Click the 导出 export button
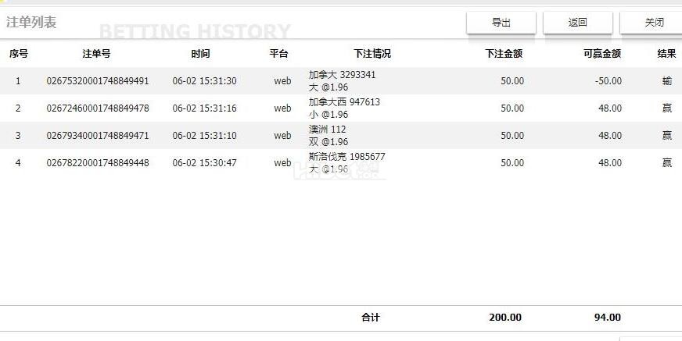Screen dimensions: 682x341 coord(501,23)
